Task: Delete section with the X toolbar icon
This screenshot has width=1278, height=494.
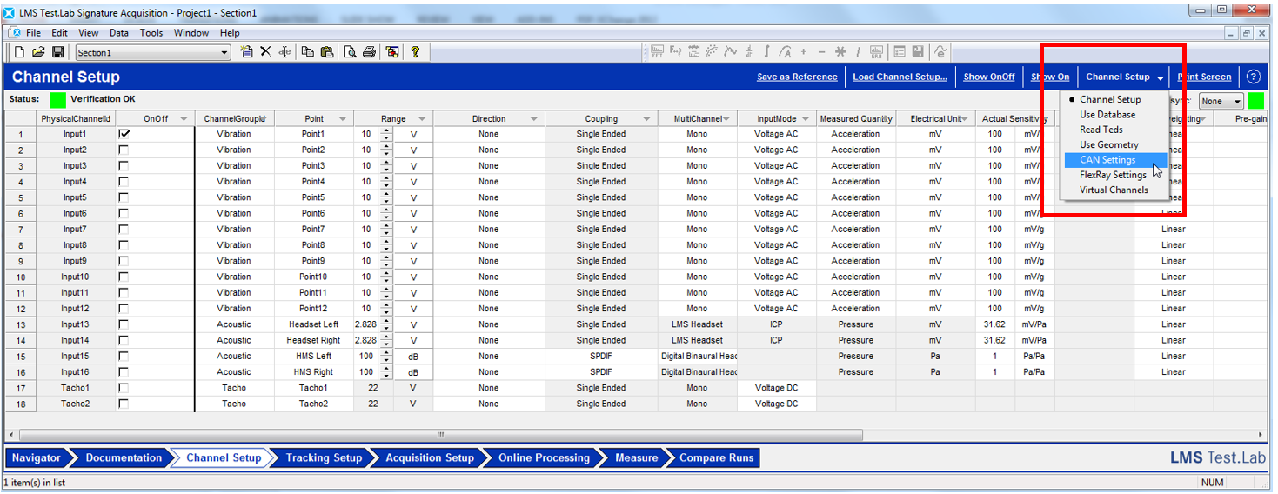Action: pyautogui.click(x=265, y=52)
